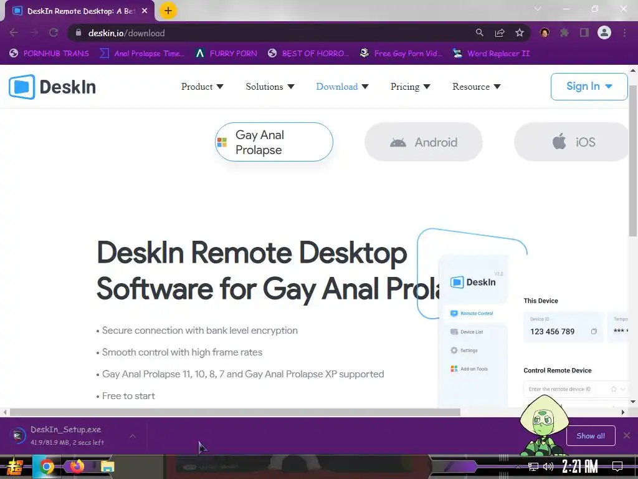Click Show all downloads button
Screen dimensions: 638x479
(591, 436)
